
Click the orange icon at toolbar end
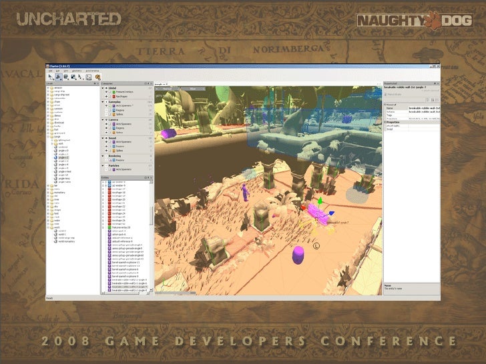(98, 77)
